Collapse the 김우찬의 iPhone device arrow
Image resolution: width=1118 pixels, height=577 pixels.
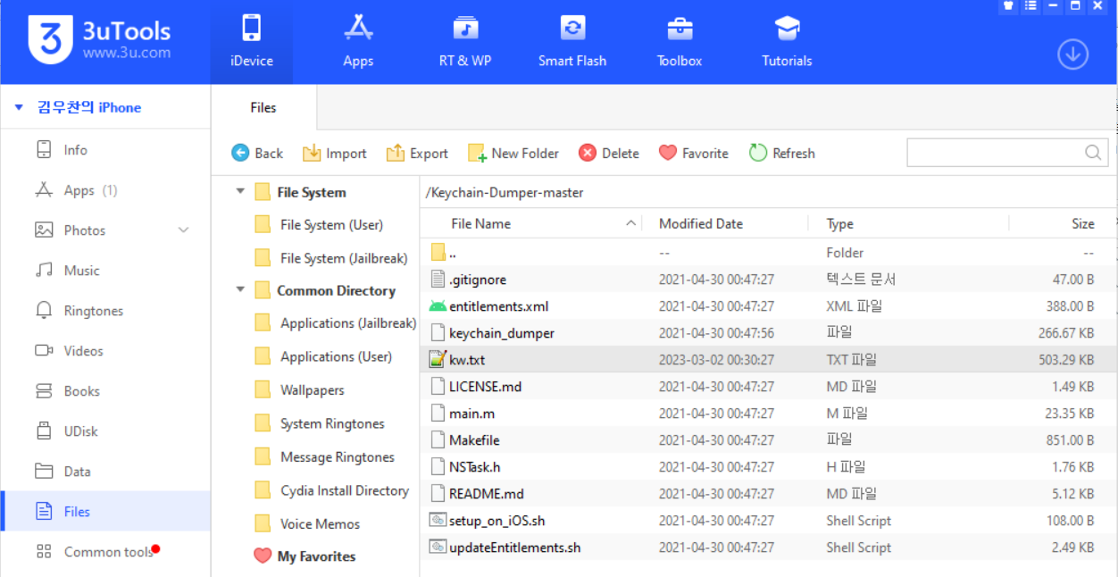pyautogui.click(x=19, y=107)
